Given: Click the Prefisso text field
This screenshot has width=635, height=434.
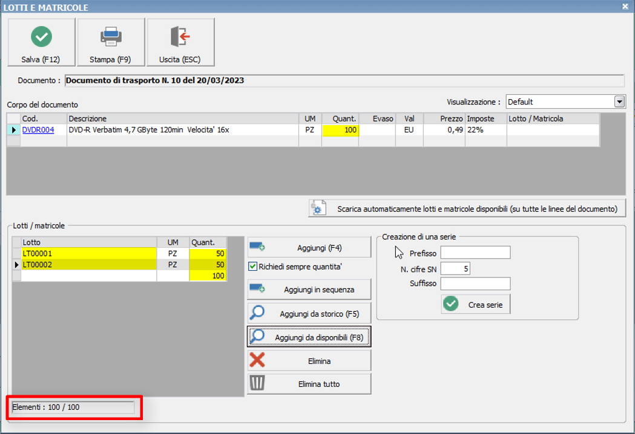Looking at the screenshot, I should pos(475,253).
